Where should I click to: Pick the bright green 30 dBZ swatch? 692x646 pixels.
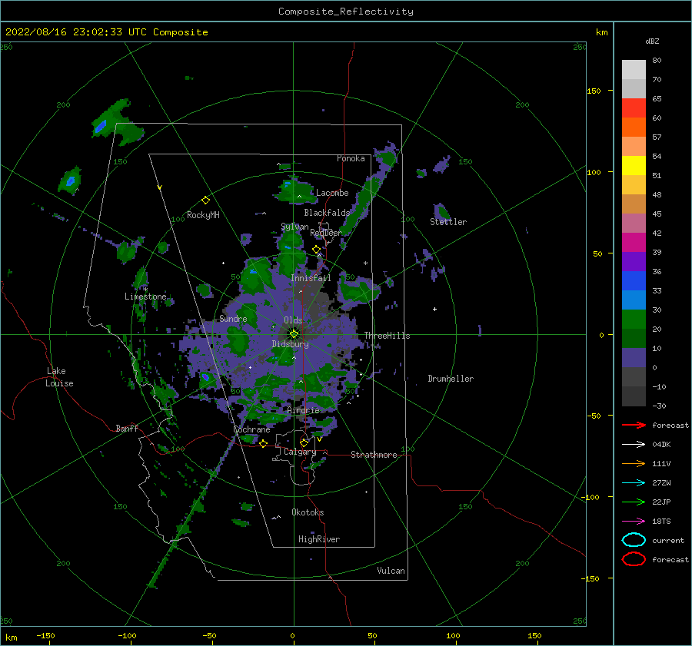(634, 319)
